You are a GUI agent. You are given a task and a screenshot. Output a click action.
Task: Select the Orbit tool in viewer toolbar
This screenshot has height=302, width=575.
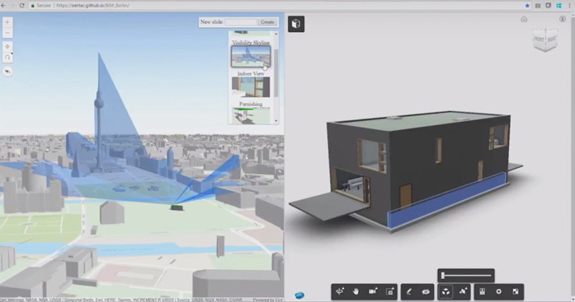coord(340,291)
